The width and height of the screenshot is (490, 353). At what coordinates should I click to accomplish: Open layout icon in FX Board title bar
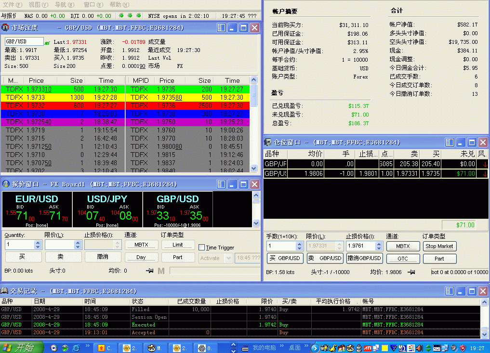(221, 184)
